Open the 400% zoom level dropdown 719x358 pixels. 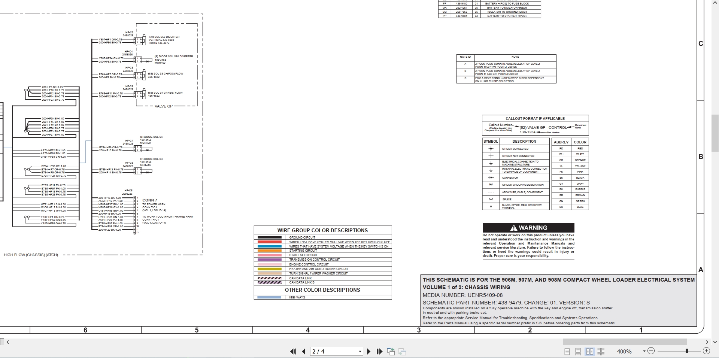coord(644,351)
